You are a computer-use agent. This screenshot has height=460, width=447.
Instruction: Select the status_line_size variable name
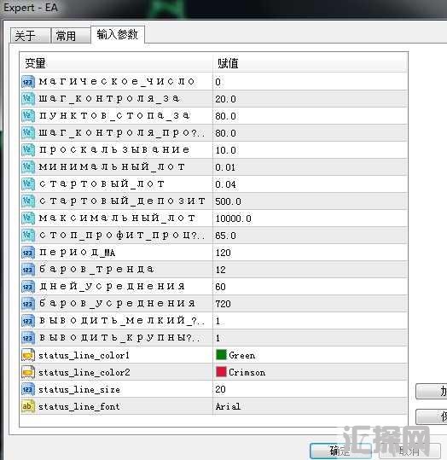click(x=79, y=389)
